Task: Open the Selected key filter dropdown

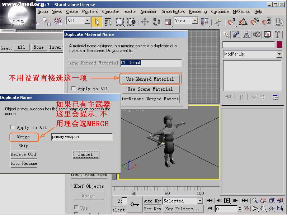Action: pyautogui.click(x=200, y=201)
